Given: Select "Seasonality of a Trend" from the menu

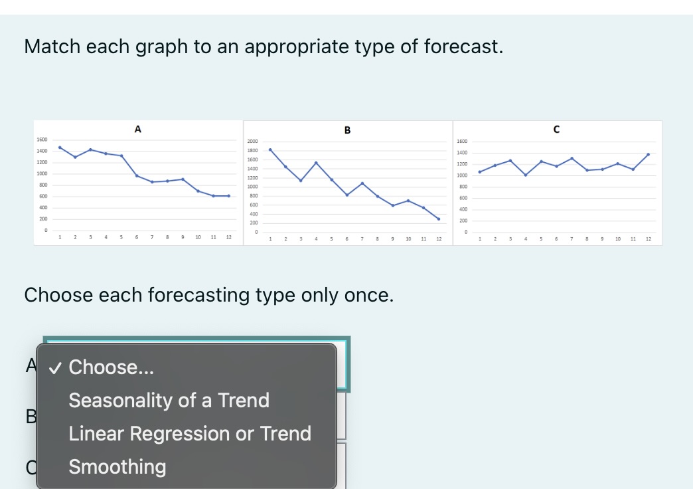Looking at the screenshot, I should (x=169, y=400).
